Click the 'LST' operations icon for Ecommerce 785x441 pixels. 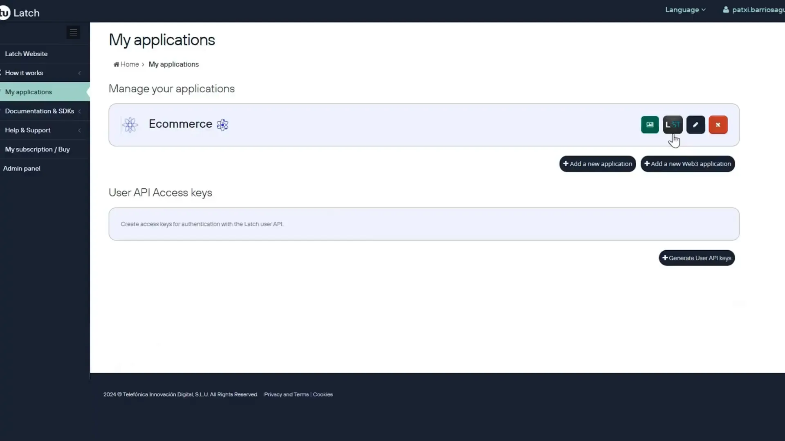coord(672,125)
